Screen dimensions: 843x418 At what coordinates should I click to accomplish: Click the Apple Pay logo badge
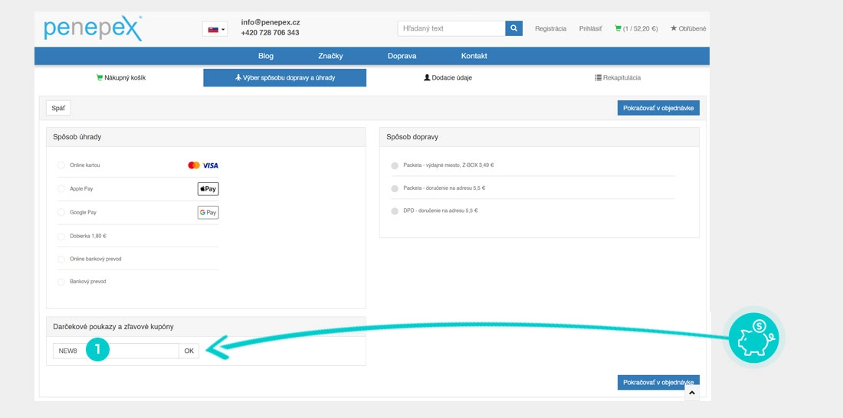pyautogui.click(x=208, y=189)
